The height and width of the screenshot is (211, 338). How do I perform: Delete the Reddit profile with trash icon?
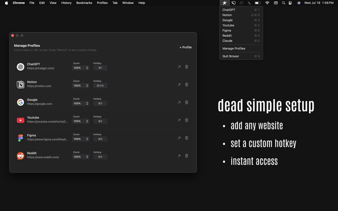[x=187, y=156]
